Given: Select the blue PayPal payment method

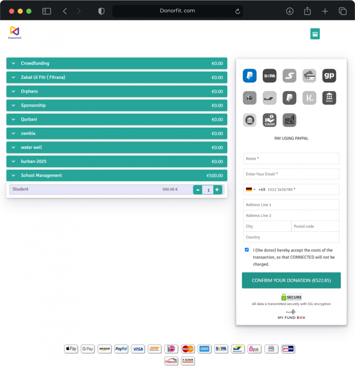Looking at the screenshot, I should (249, 76).
